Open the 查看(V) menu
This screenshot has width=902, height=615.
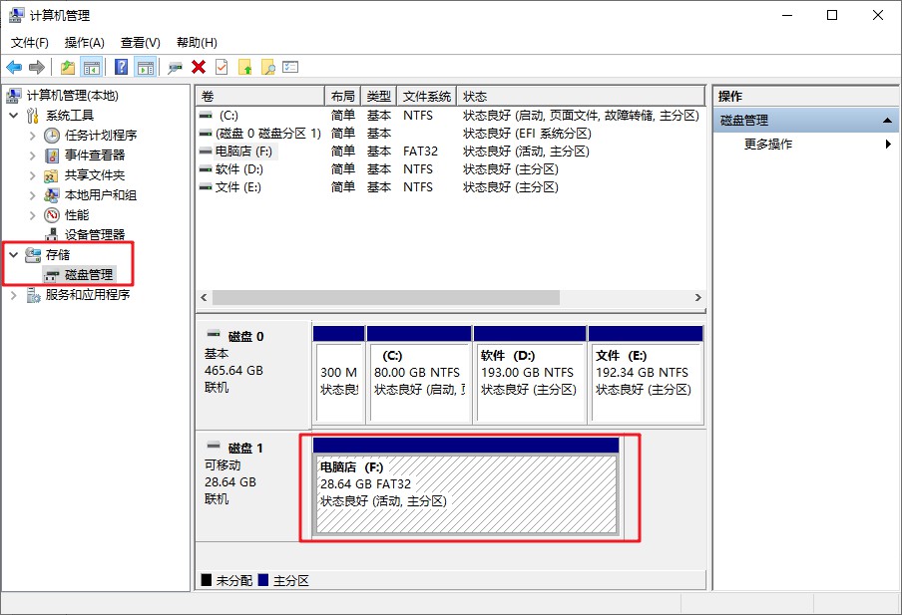pyautogui.click(x=140, y=43)
